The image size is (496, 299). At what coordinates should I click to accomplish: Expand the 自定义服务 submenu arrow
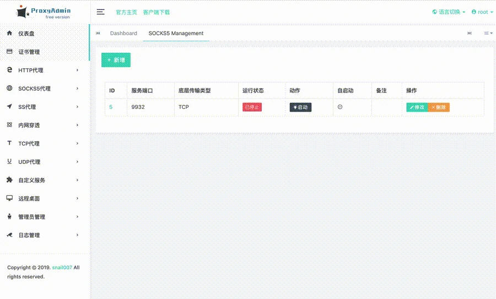[x=77, y=180]
